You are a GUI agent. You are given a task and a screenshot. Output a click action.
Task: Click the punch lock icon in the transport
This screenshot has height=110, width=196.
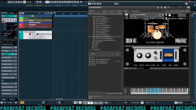pos(75,103)
